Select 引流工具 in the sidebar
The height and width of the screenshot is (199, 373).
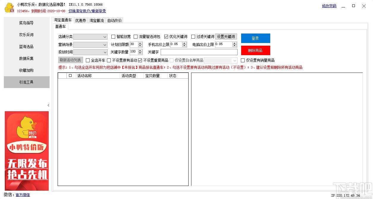click(x=26, y=82)
